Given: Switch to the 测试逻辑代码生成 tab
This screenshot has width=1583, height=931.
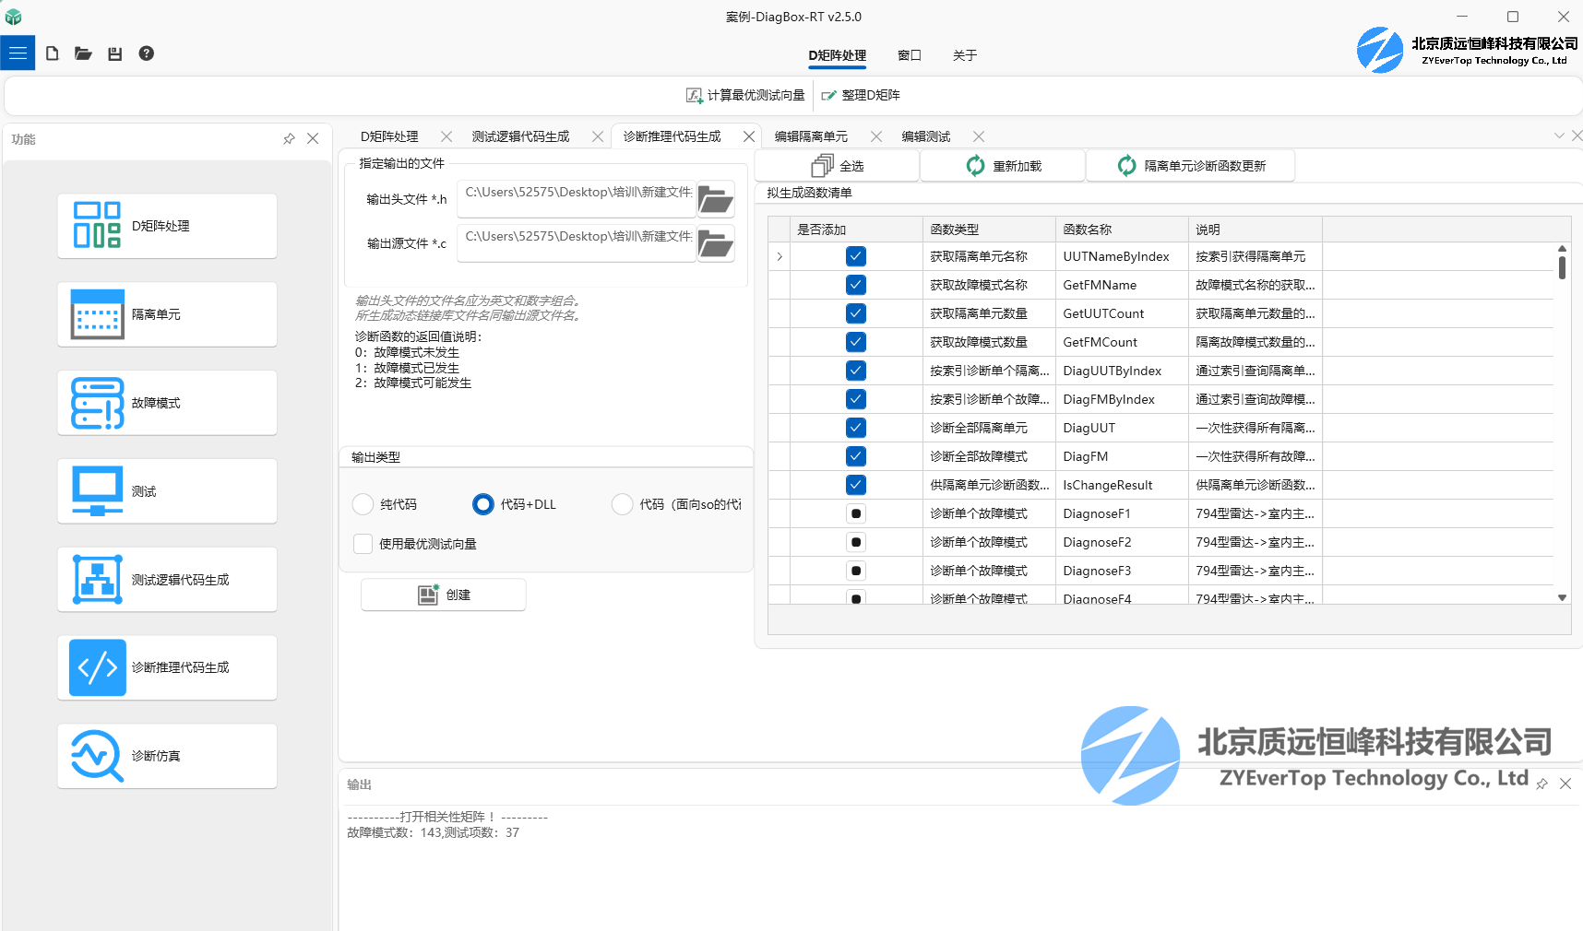Looking at the screenshot, I should [521, 136].
